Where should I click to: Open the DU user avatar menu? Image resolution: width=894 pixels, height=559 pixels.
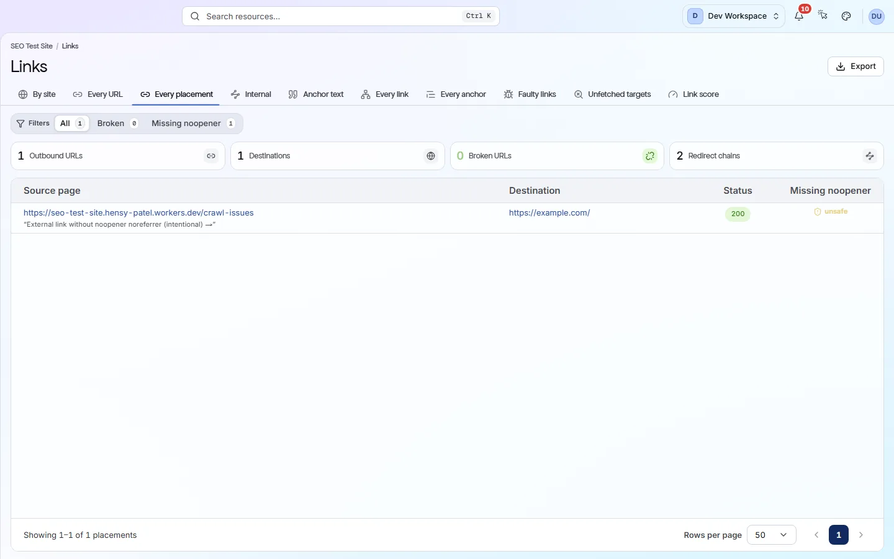pos(876,16)
